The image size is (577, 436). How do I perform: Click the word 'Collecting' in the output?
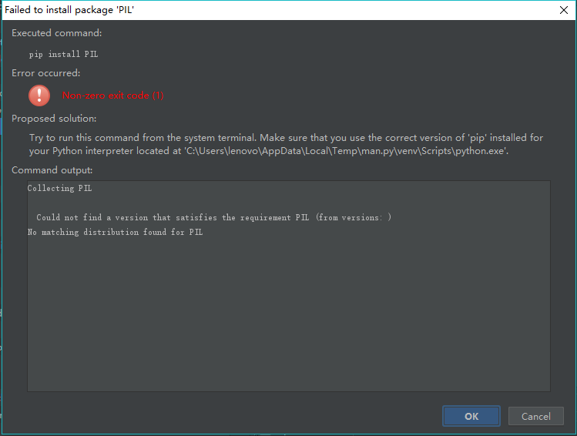click(51, 188)
